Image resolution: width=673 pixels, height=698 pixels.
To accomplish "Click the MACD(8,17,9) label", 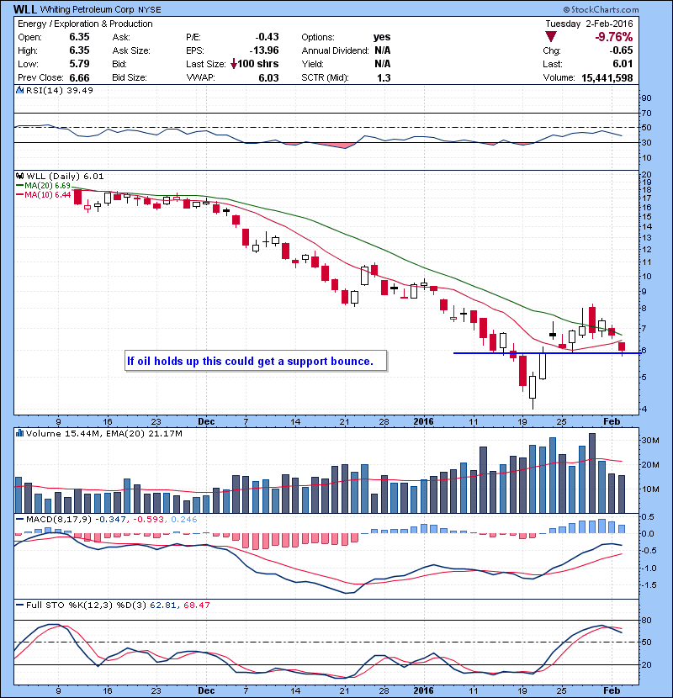I will 58,519.
